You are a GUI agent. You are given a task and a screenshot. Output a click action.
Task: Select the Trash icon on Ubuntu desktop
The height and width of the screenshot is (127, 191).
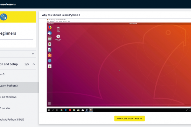click(58, 29)
